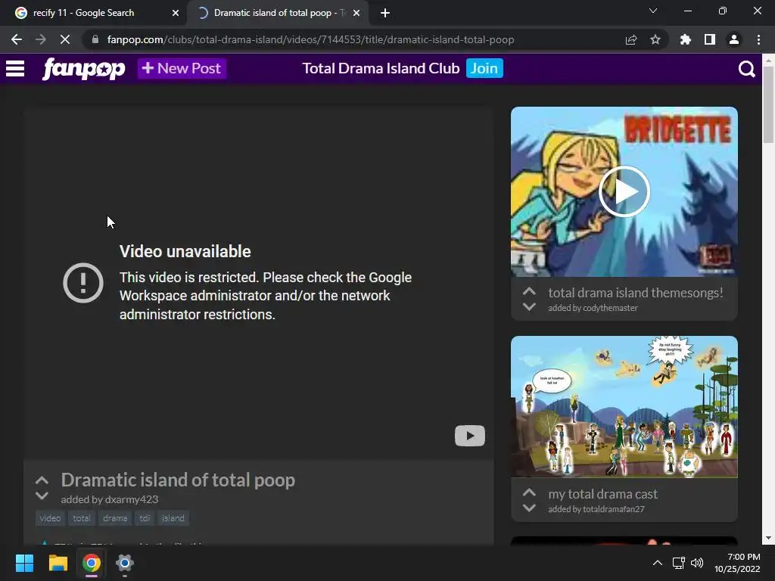775x581 pixels.
Task: Open the dxarmy423 user link
Action: 131,499
